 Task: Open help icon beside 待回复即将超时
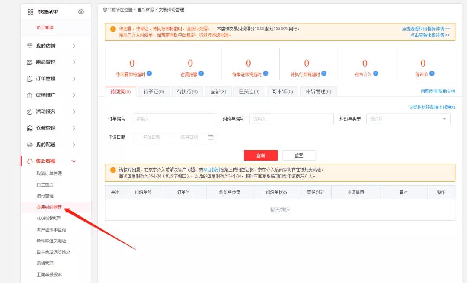pyautogui.click(x=149, y=73)
